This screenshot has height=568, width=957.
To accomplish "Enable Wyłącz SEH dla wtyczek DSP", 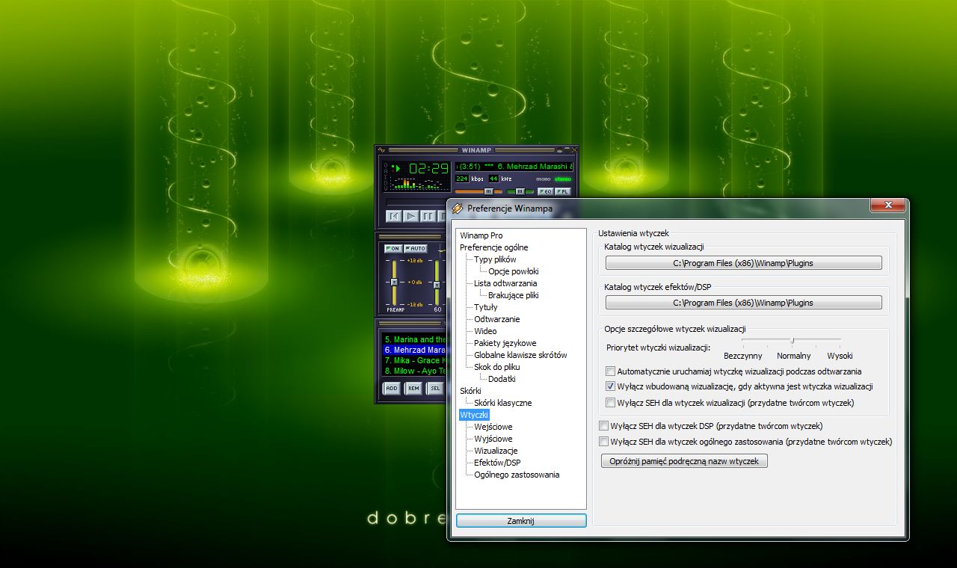I will click(603, 426).
